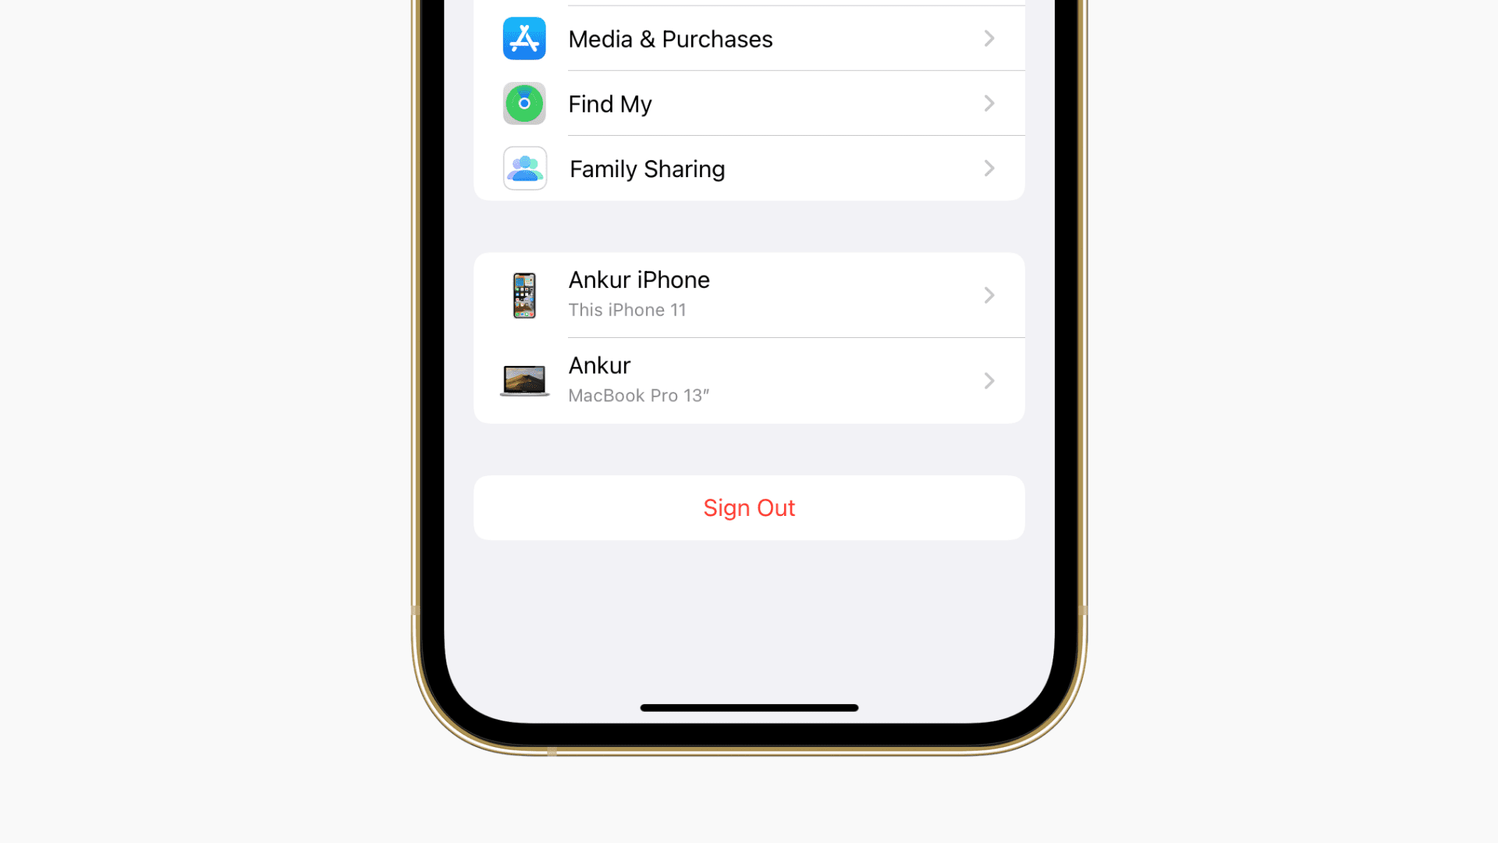Tap Sign Out button
Image resolution: width=1498 pixels, height=843 pixels.
[749, 507]
